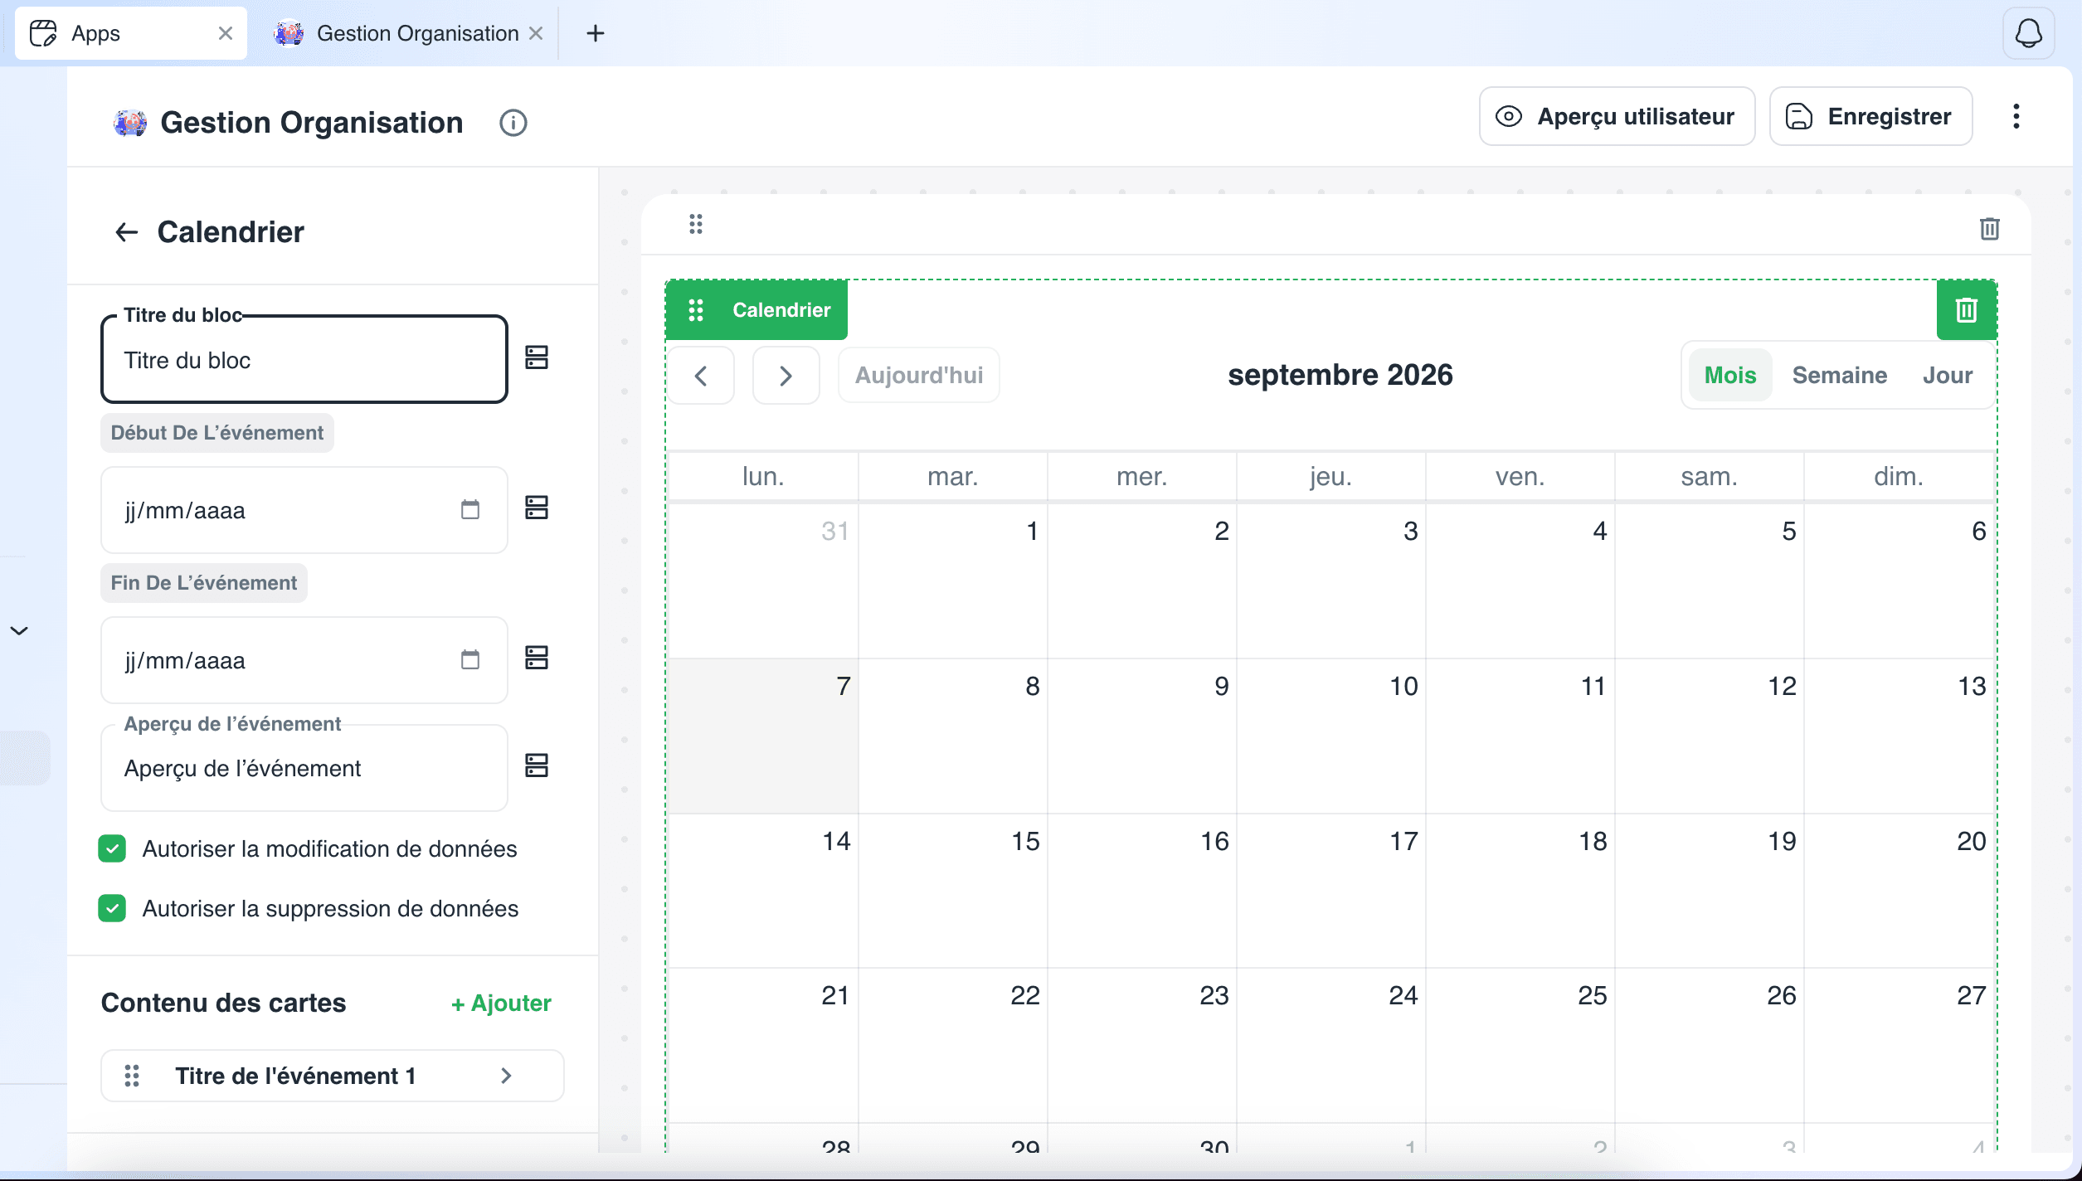The height and width of the screenshot is (1181, 2082).
Task: Open the calendar picker in the Début de l'événement field
Action: pos(470,509)
